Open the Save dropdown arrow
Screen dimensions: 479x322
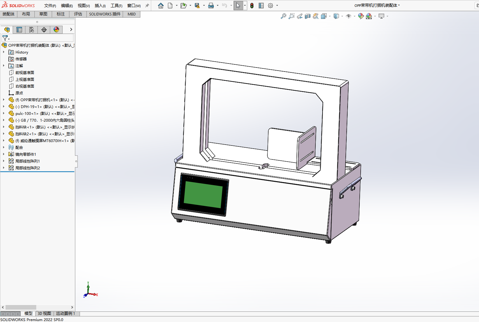tap(204, 6)
